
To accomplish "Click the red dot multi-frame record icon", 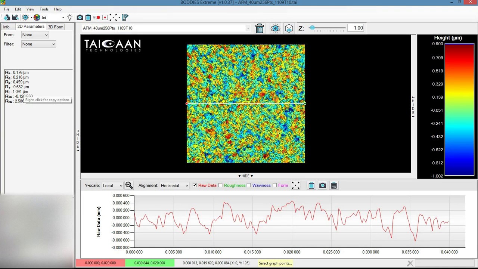I will pyautogui.click(x=96, y=18).
